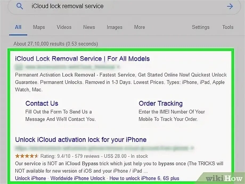This screenshot has width=245, height=184.
Task: Select the All results tab
Action: coord(18,27)
